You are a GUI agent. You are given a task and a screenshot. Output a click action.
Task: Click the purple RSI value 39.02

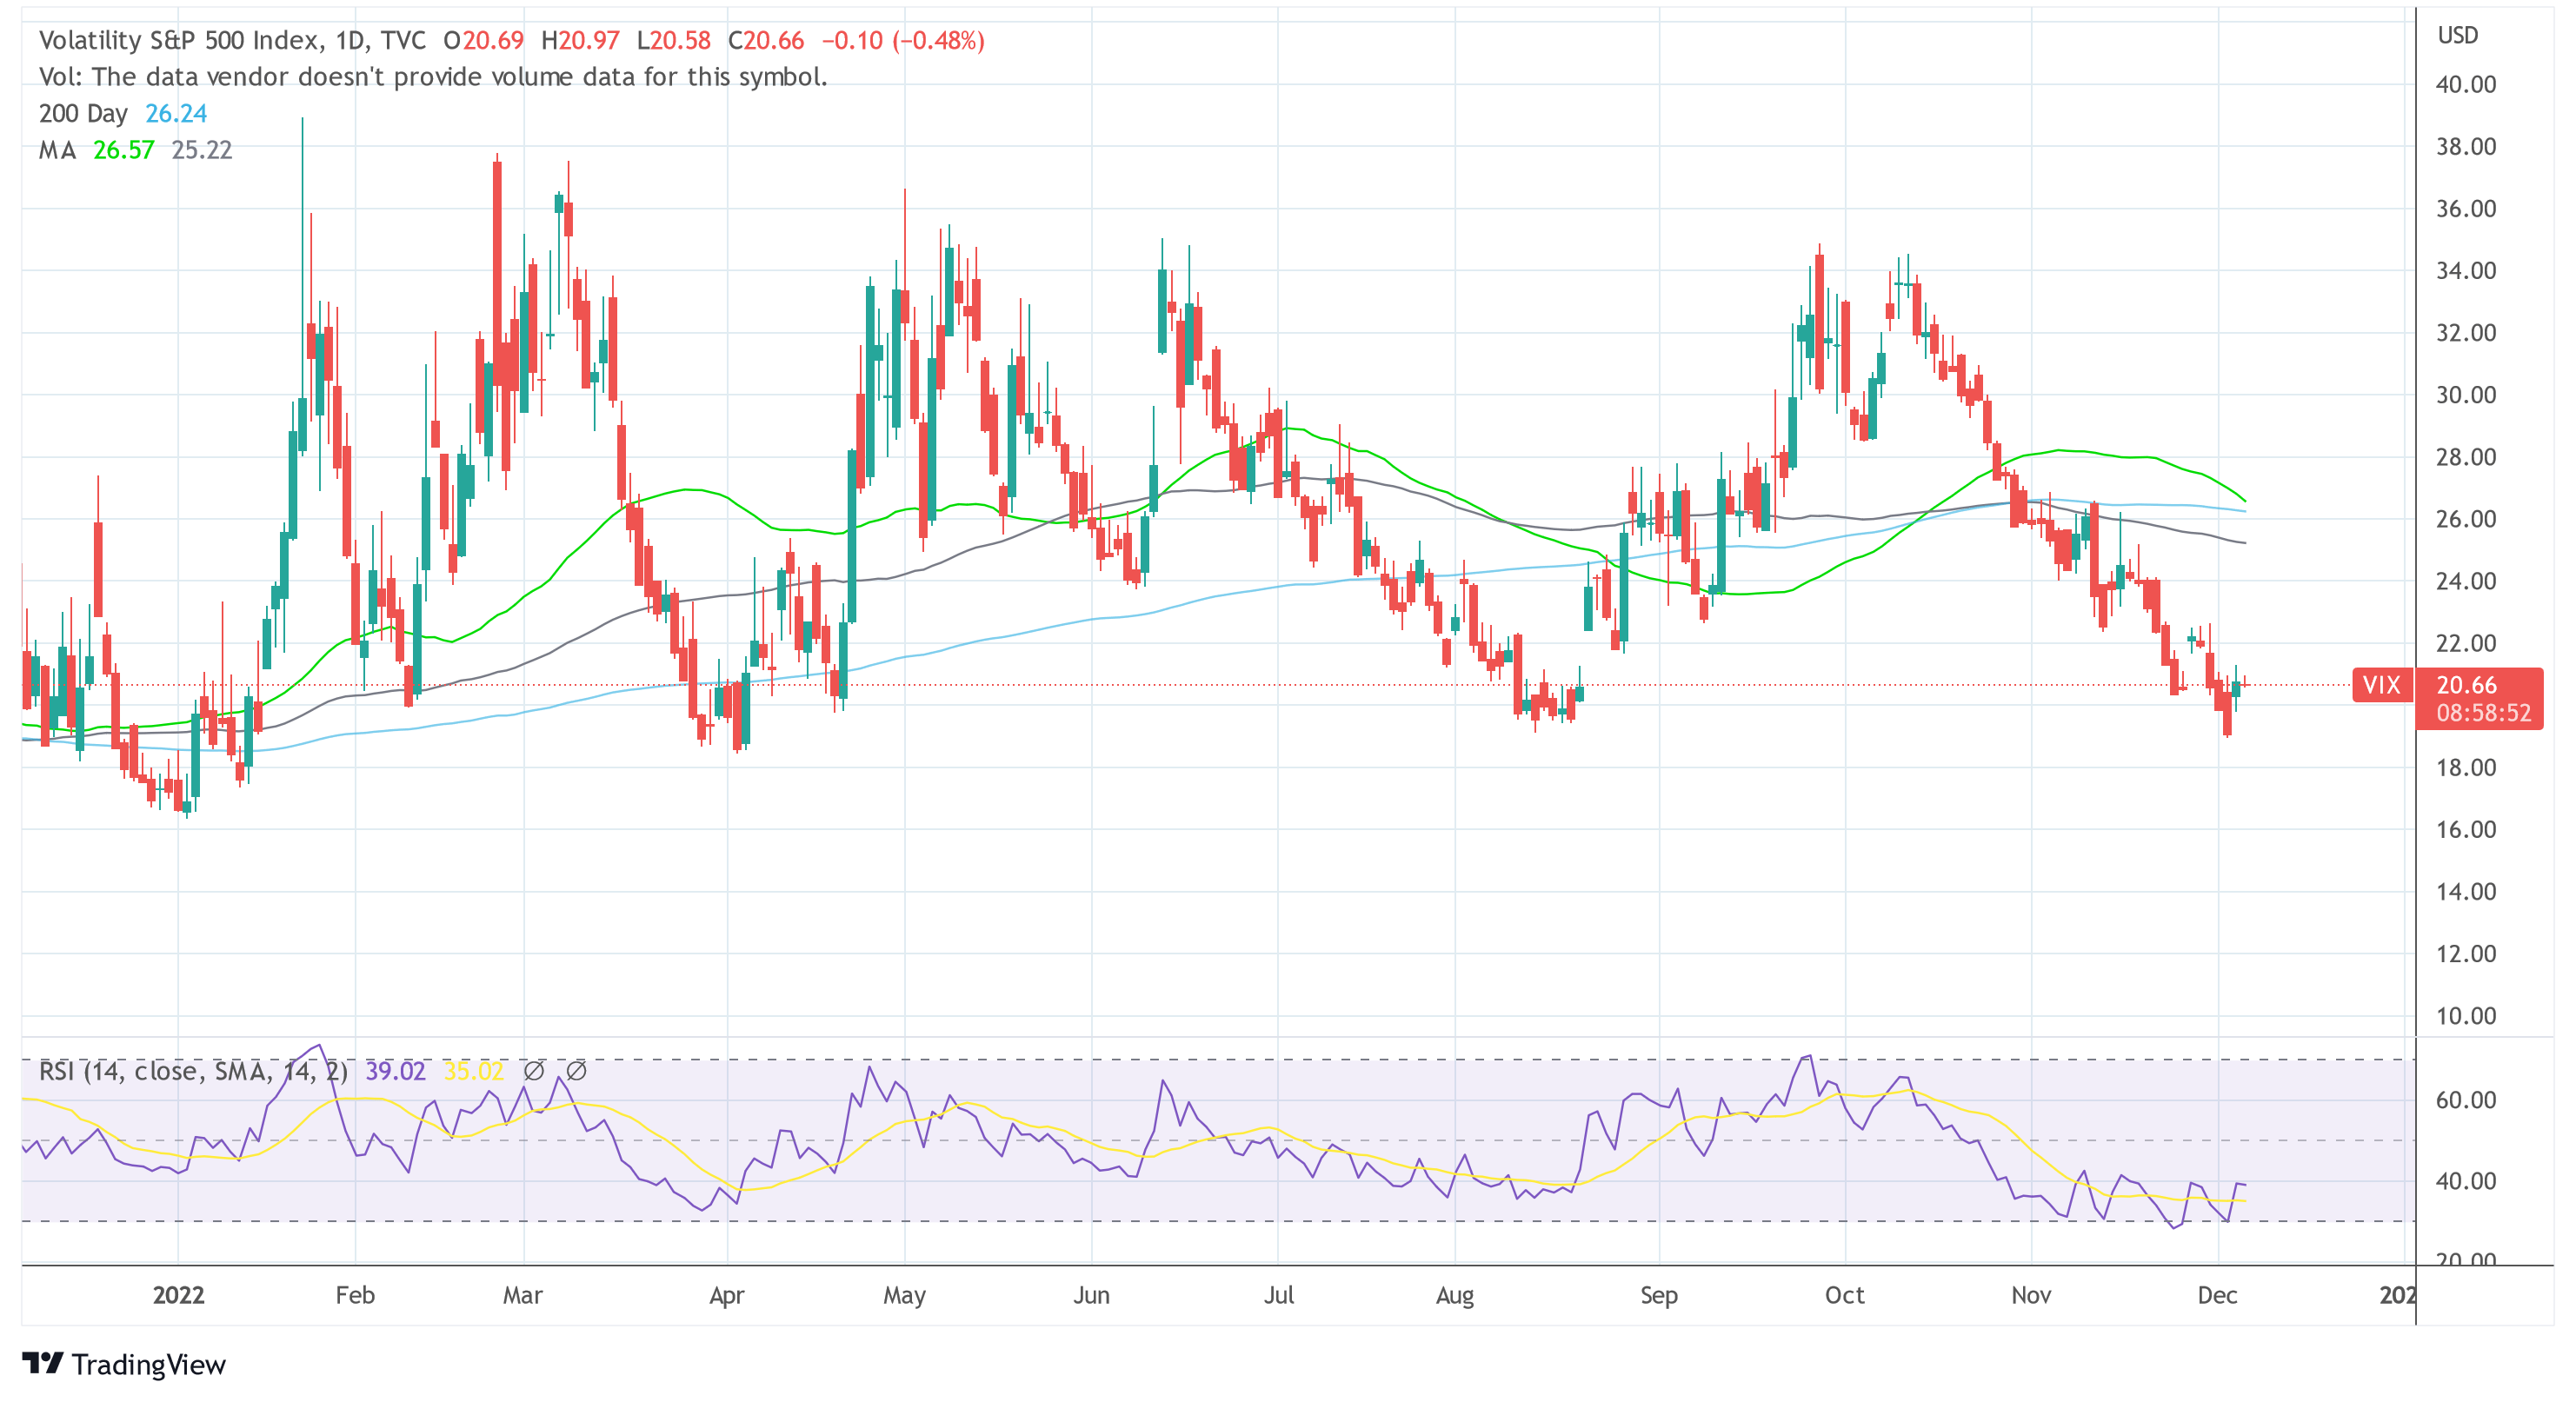click(395, 1071)
